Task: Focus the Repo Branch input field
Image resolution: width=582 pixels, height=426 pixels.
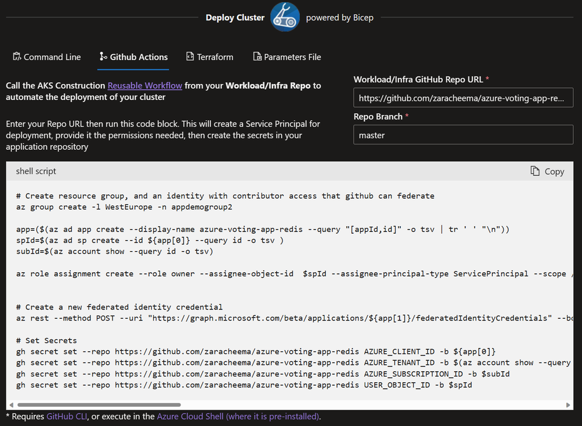Action: 463,135
